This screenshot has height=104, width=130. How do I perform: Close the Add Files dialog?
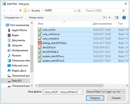coord(126,4)
